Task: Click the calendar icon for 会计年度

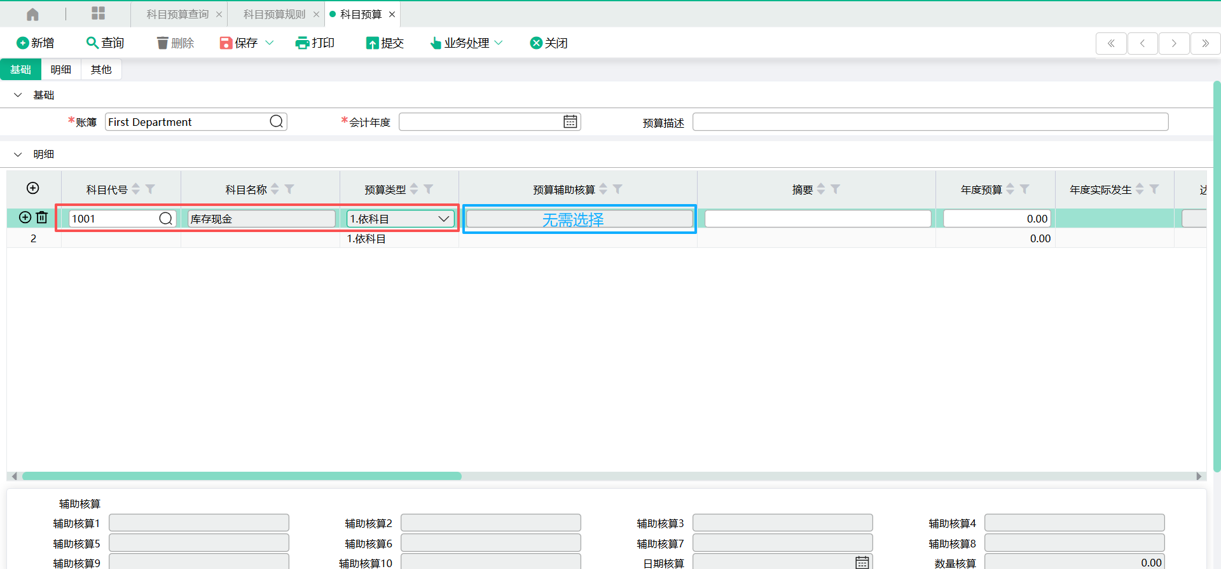Action: (570, 121)
